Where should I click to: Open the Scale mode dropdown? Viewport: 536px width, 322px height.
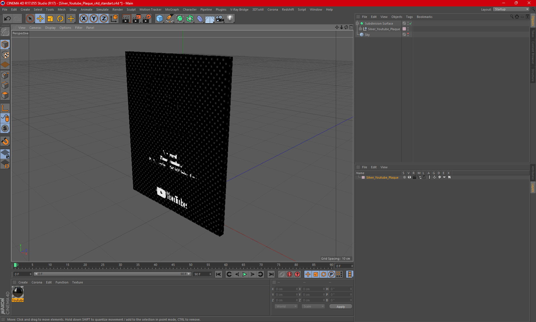(x=313, y=306)
